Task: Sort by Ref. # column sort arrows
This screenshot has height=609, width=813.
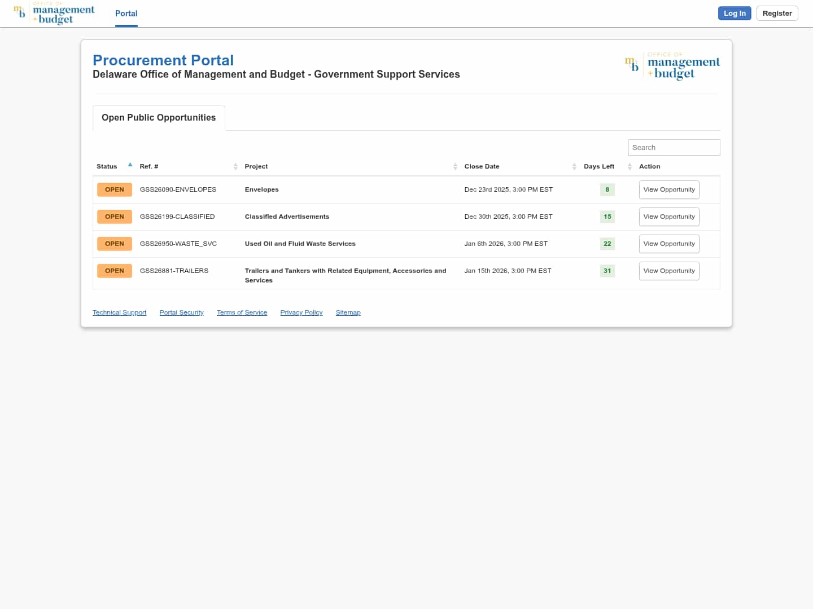Action: [x=235, y=166]
